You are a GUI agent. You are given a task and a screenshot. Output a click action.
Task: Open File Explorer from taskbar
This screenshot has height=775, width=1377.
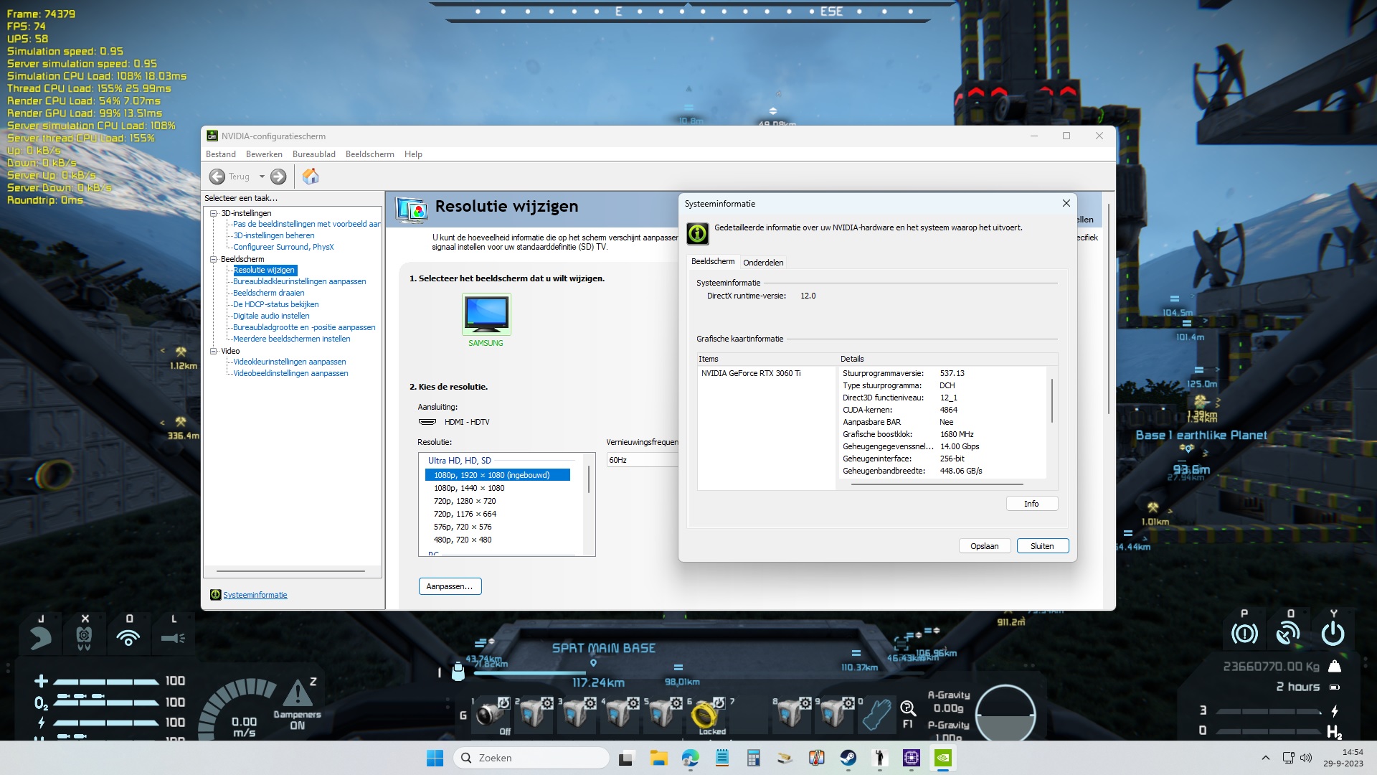pos(658,758)
